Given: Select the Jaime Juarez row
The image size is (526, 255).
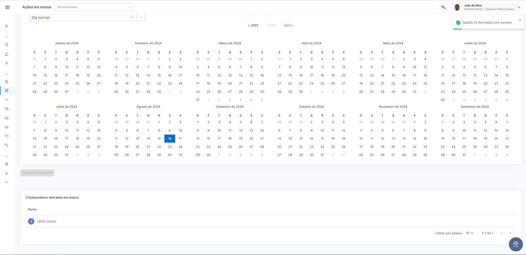Looking at the screenshot, I should pyautogui.click(x=271, y=221).
